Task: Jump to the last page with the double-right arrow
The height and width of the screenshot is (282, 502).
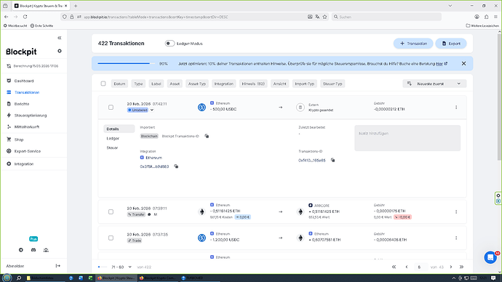Action: (461, 267)
